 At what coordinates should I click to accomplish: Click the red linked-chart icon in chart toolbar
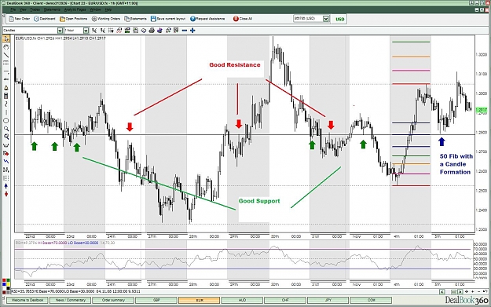(x=119, y=31)
